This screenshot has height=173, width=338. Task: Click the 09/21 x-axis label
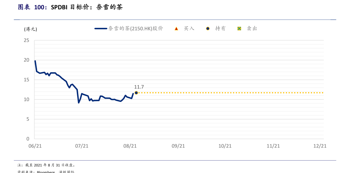[x=178, y=146]
